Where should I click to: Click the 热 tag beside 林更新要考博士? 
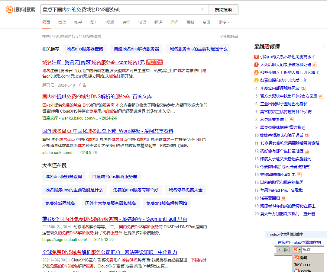click(291, 120)
